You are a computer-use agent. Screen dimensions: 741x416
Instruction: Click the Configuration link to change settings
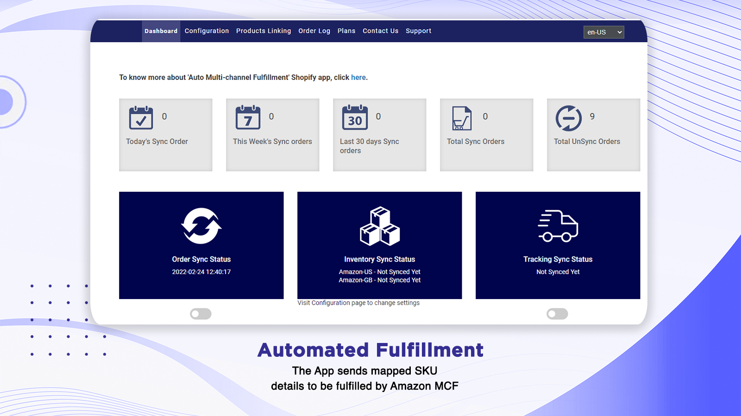[x=327, y=303]
